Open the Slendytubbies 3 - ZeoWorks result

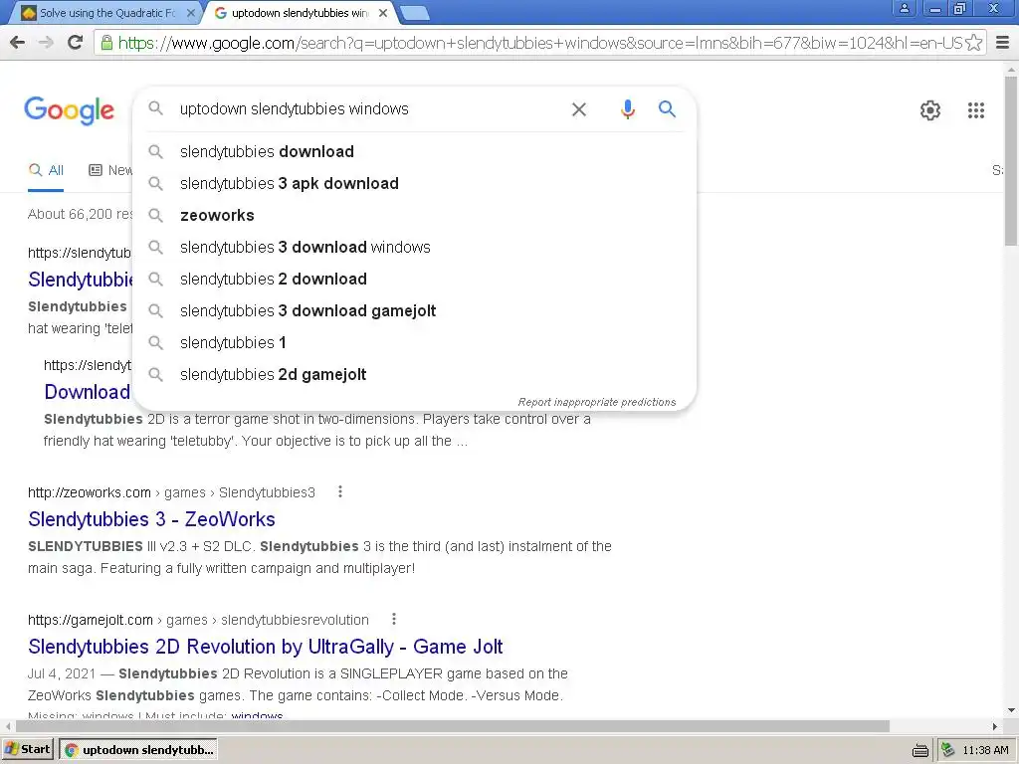tap(151, 519)
